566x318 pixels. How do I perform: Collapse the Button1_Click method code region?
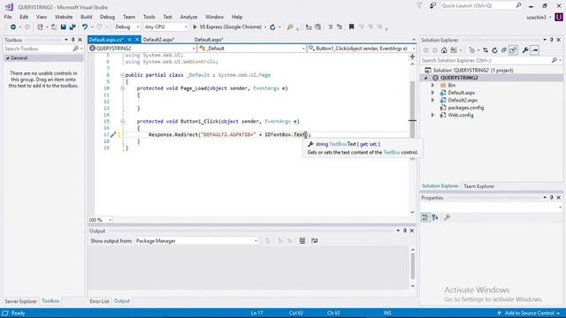coord(123,122)
